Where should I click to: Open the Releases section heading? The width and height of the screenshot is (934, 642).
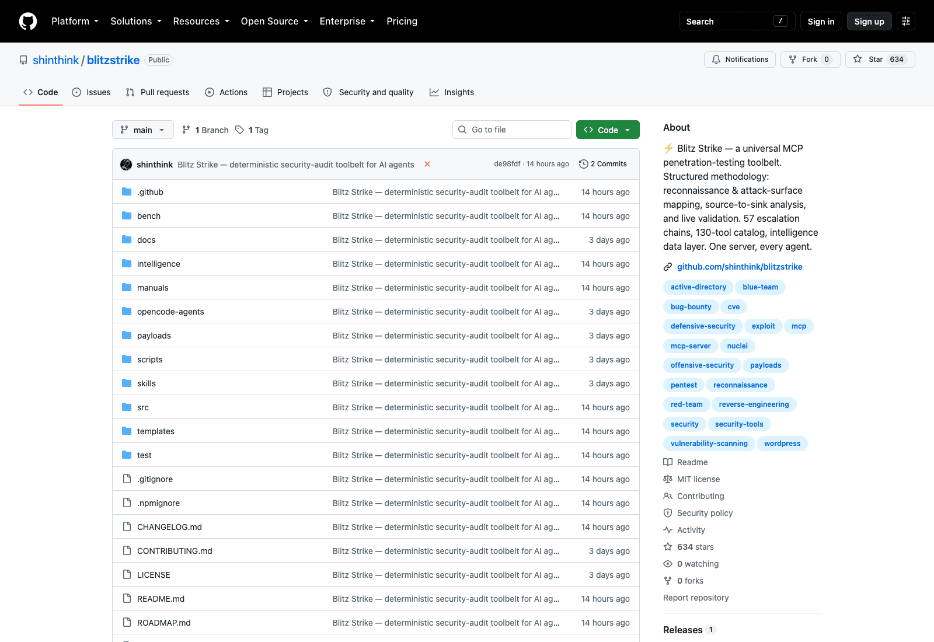coord(683,630)
